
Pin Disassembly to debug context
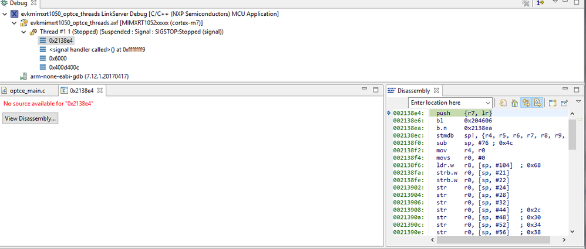point(564,103)
